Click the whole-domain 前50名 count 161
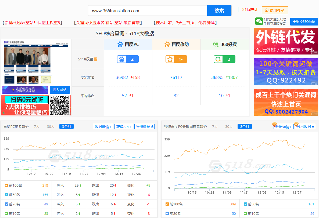This screenshot has width=319, height=218. tap(311, 204)
